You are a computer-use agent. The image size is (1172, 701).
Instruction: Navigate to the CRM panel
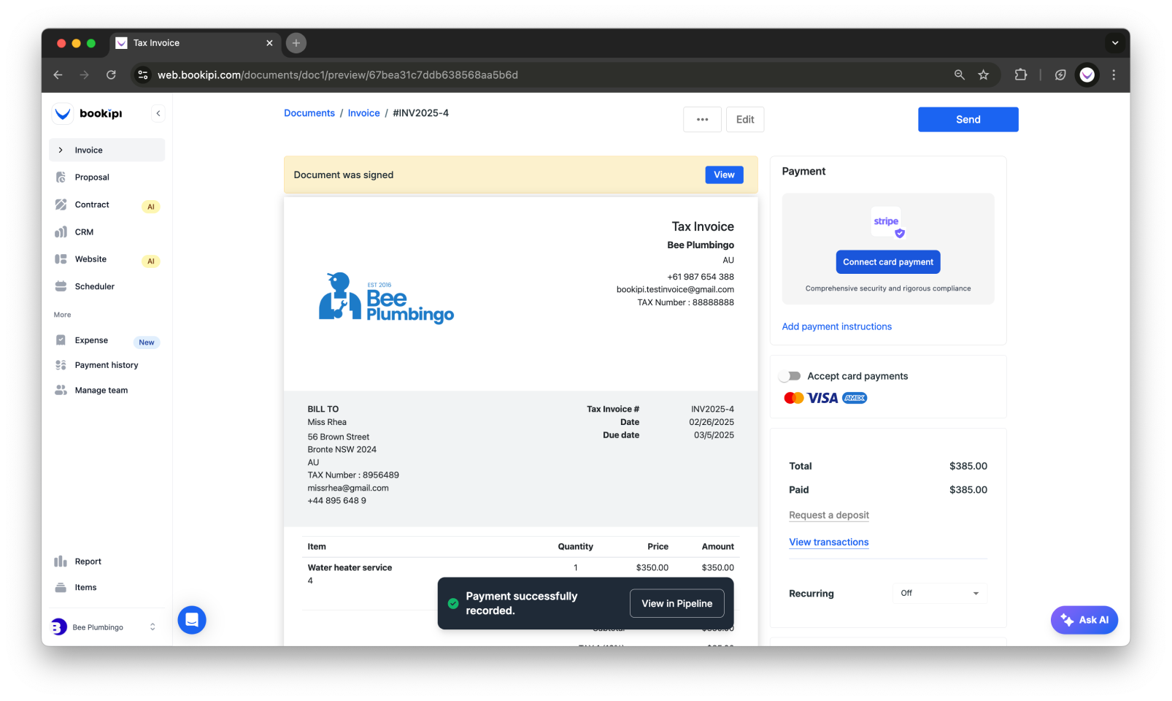pyautogui.click(x=84, y=231)
